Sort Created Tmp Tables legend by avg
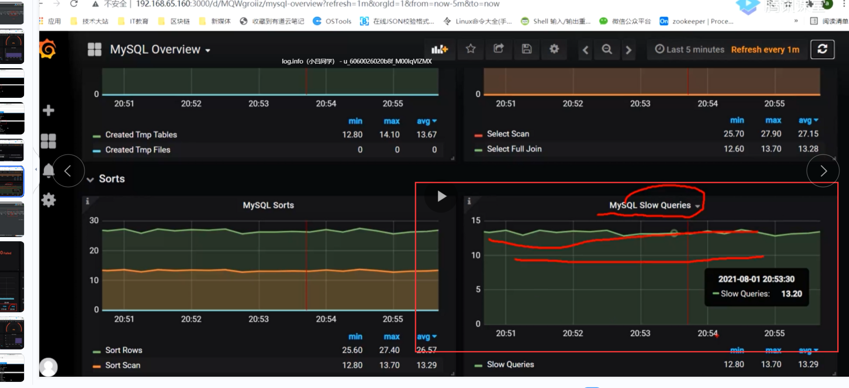This screenshot has width=849, height=388. click(426, 121)
